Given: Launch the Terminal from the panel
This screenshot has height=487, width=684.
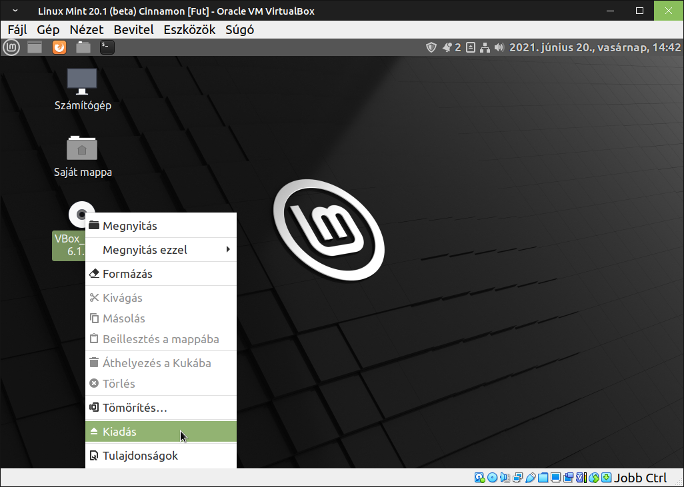Looking at the screenshot, I should pyautogui.click(x=107, y=47).
